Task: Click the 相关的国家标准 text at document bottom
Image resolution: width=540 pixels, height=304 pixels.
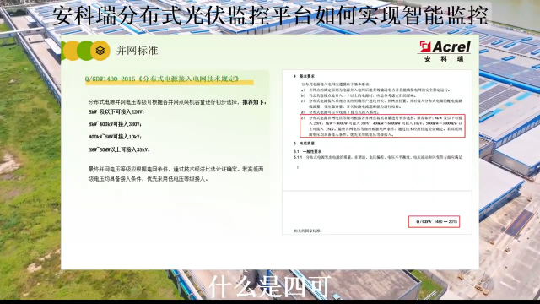Action: tap(308, 231)
